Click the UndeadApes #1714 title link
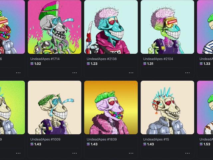This screenshot has width=213, height=160. point(45,59)
